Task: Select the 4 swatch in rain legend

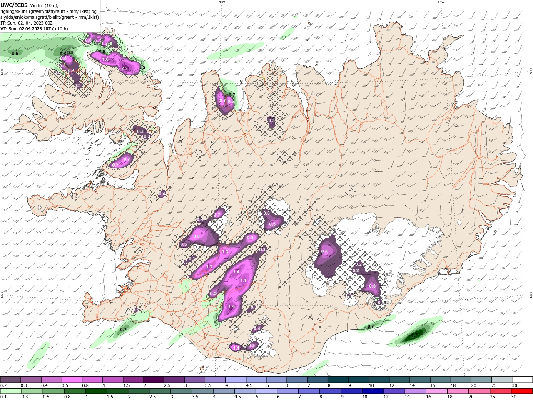Action: pyautogui.click(x=223, y=391)
